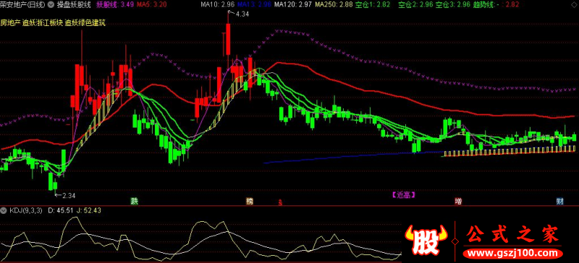The height and width of the screenshot is (263, 579).
Task: Click the orange 榜 event marker
Action: tap(250, 201)
